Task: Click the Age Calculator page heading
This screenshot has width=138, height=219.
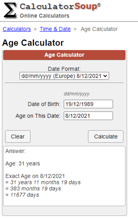Action: click(33, 43)
